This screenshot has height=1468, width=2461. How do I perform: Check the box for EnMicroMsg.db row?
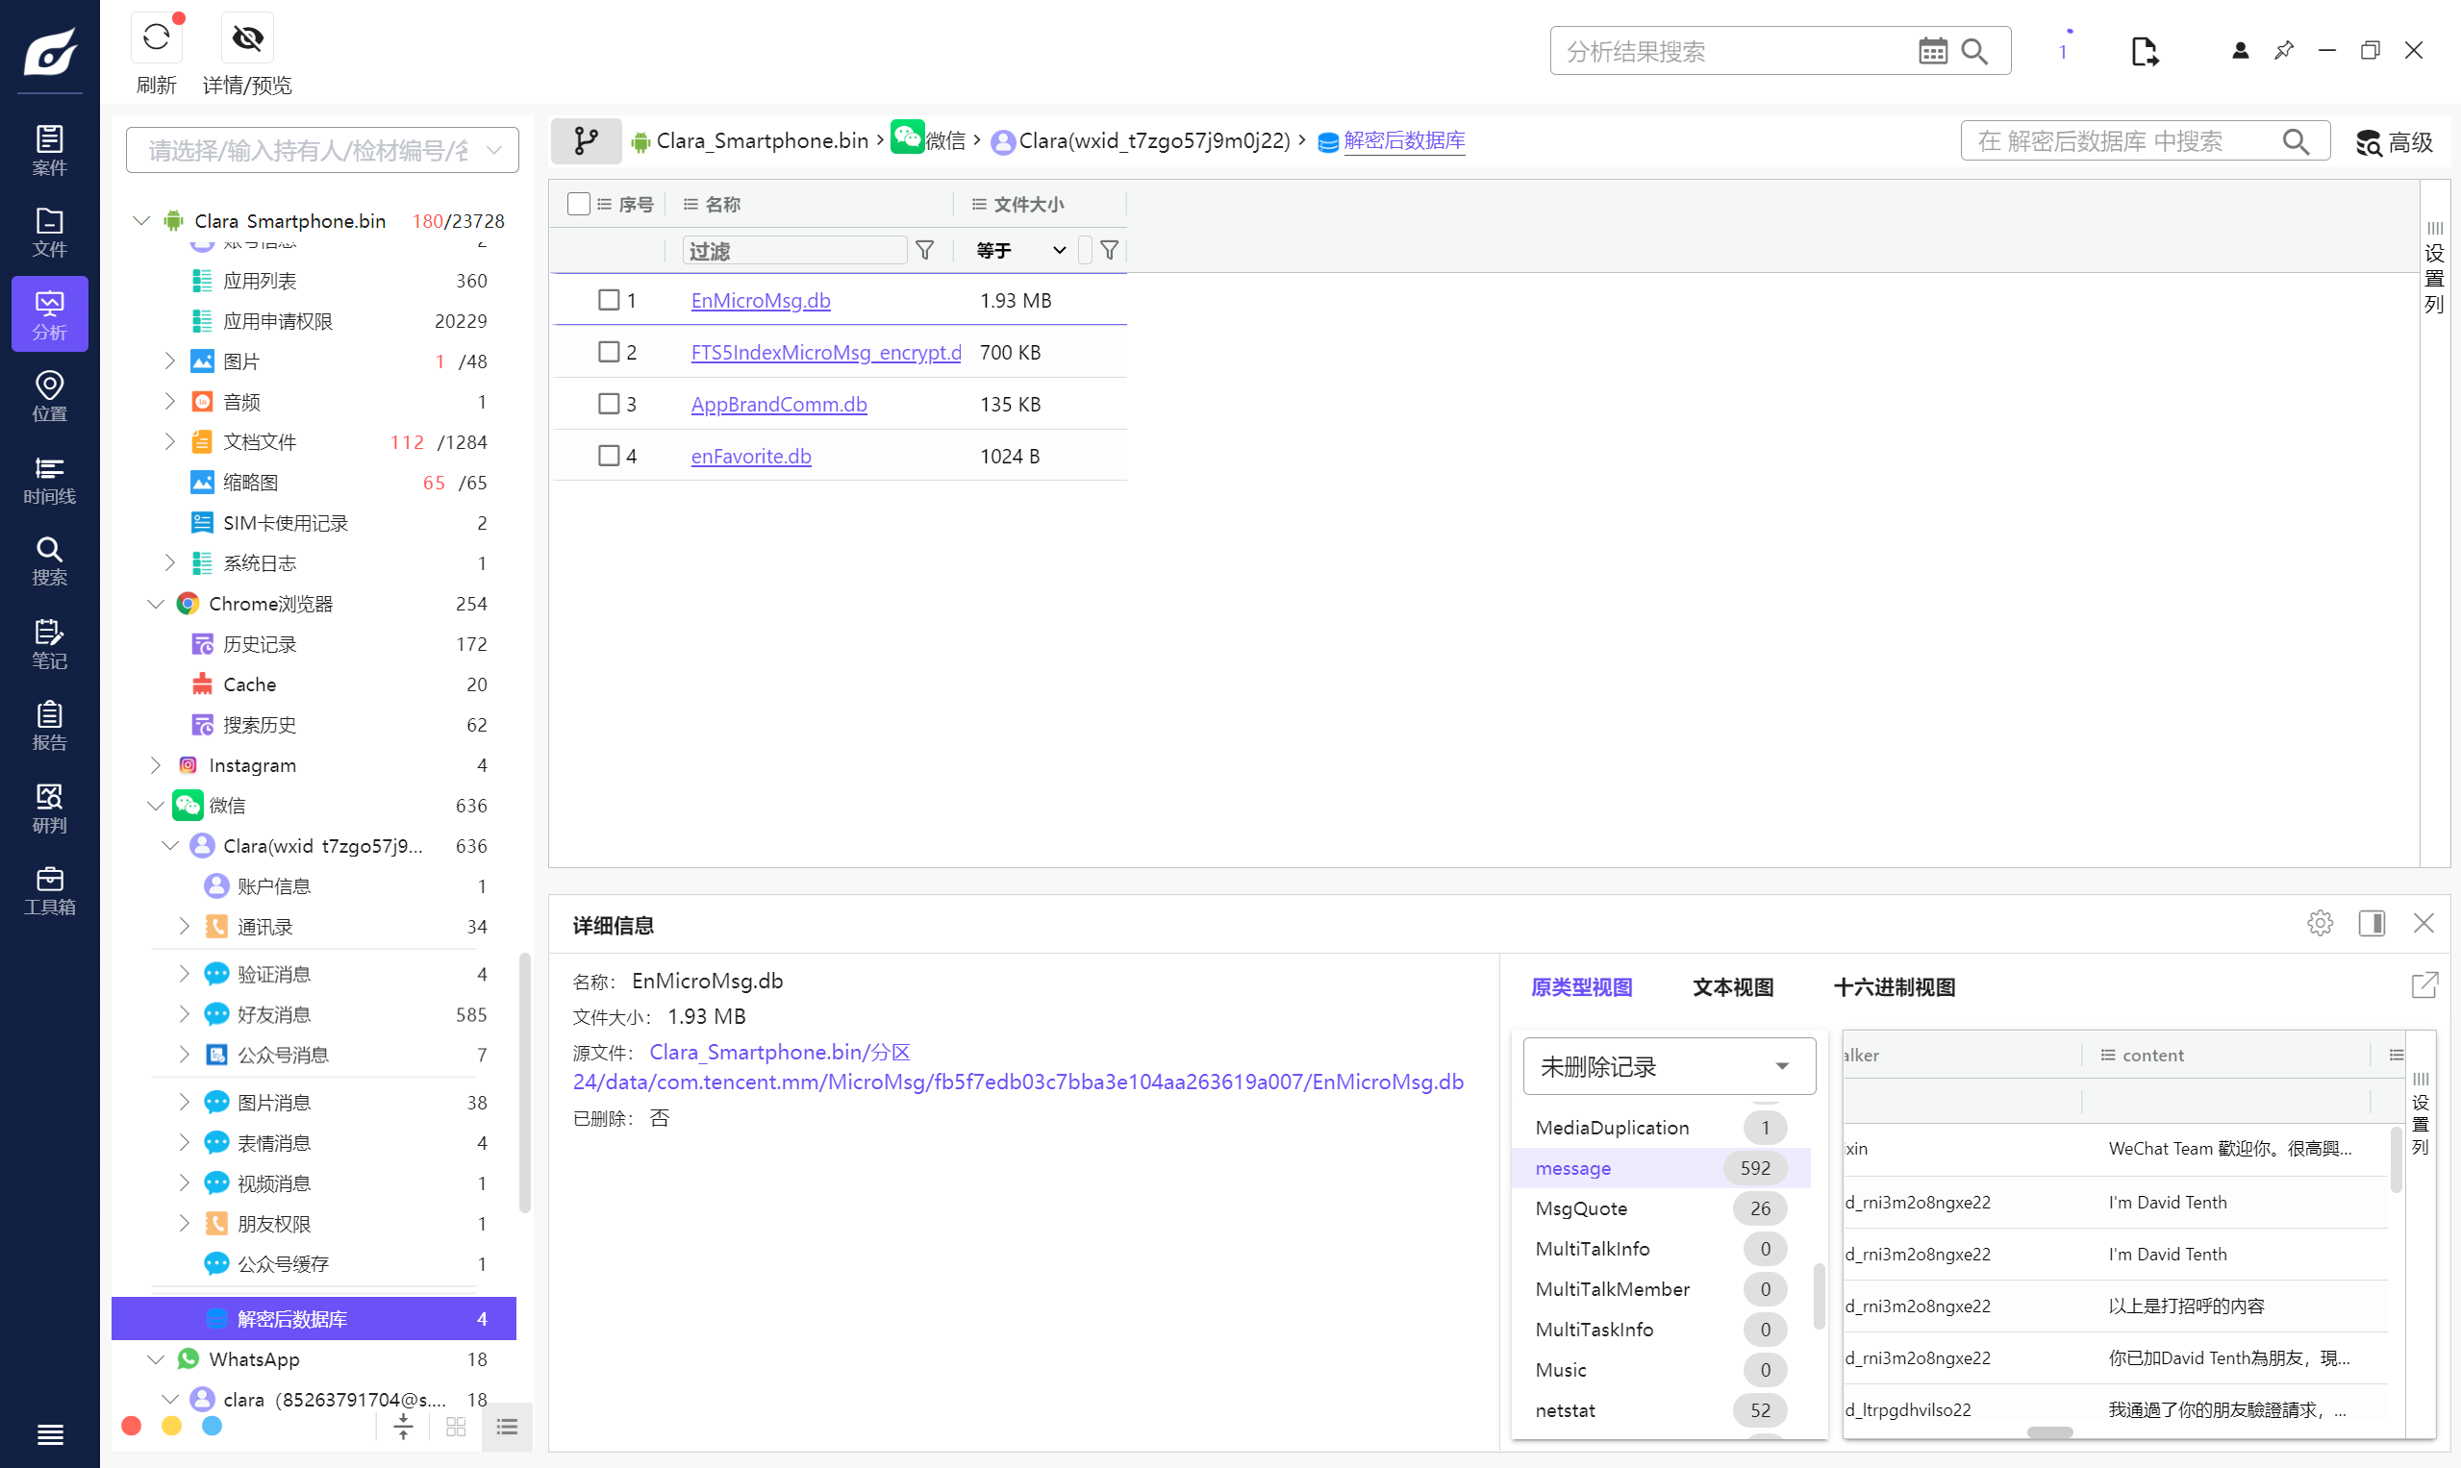point(609,300)
